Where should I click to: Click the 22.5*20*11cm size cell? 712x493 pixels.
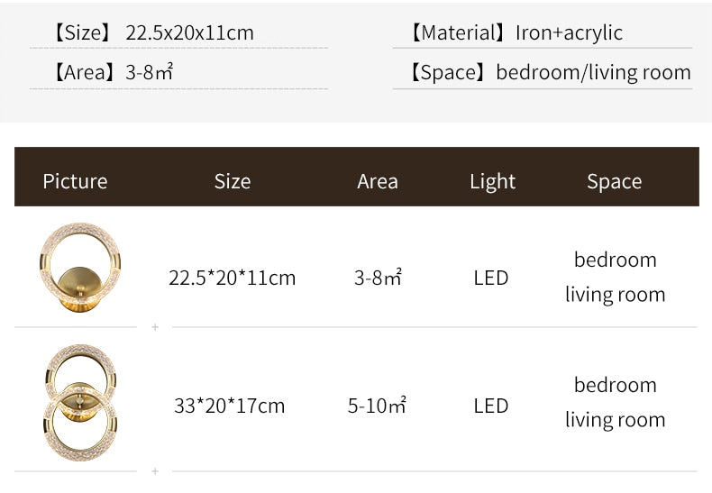pos(232,278)
